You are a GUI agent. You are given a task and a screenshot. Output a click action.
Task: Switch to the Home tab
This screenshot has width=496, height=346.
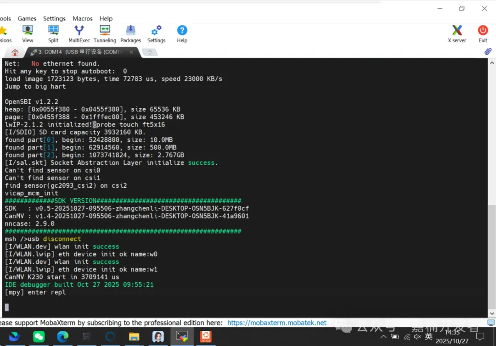(15, 52)
